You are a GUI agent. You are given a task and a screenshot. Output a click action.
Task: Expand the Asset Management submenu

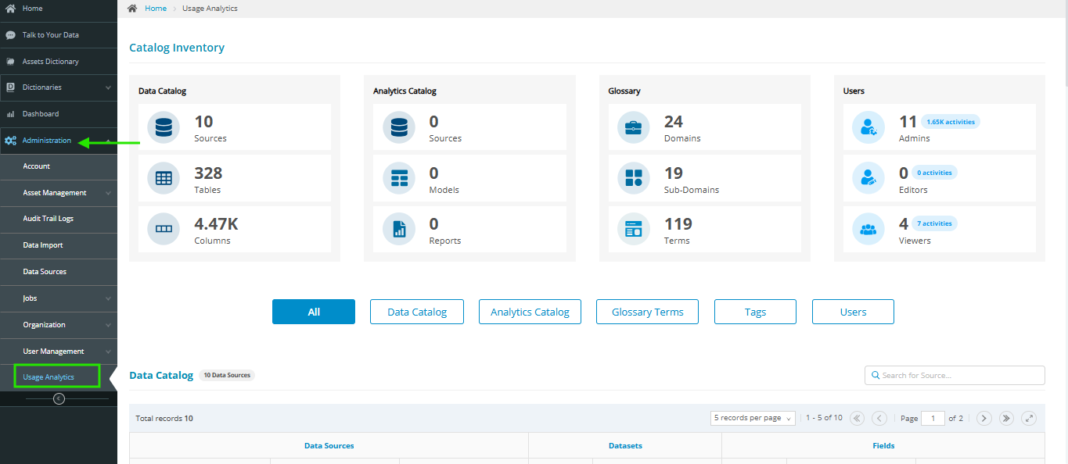point(108,193)
